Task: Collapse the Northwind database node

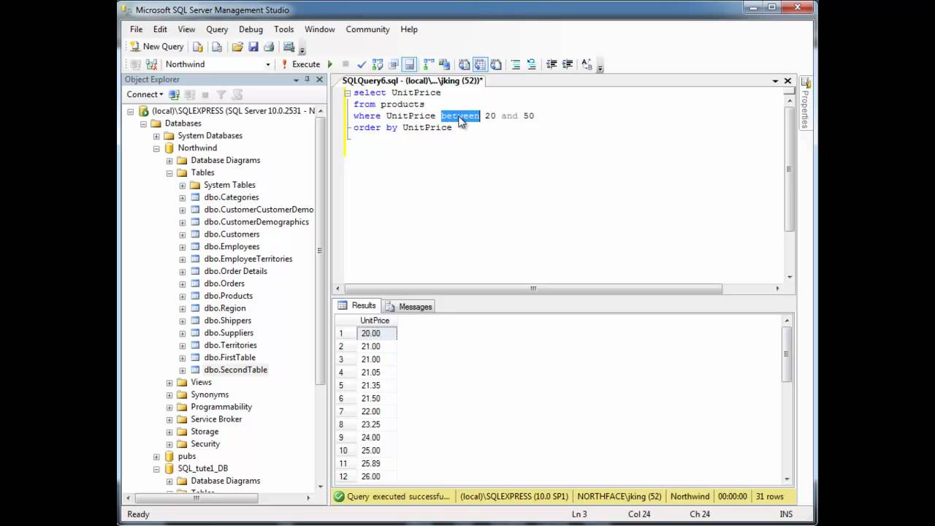Action: click(156, 148)
